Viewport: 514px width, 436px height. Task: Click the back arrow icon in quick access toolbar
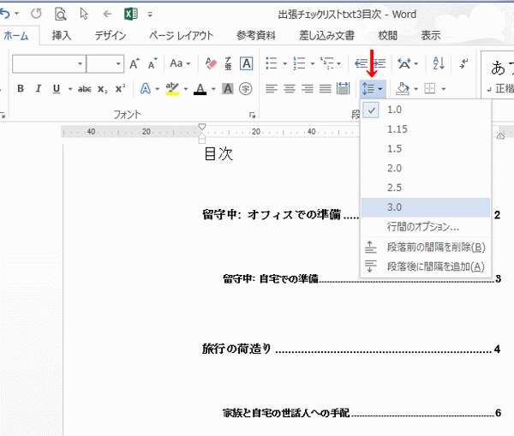click(107, 14)
